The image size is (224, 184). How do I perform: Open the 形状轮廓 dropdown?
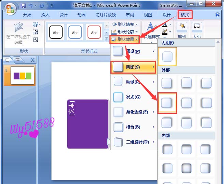124,32
